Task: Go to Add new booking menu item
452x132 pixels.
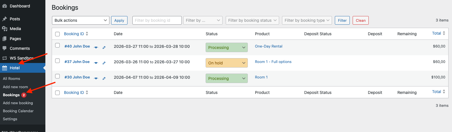Action: coord(18,103)
